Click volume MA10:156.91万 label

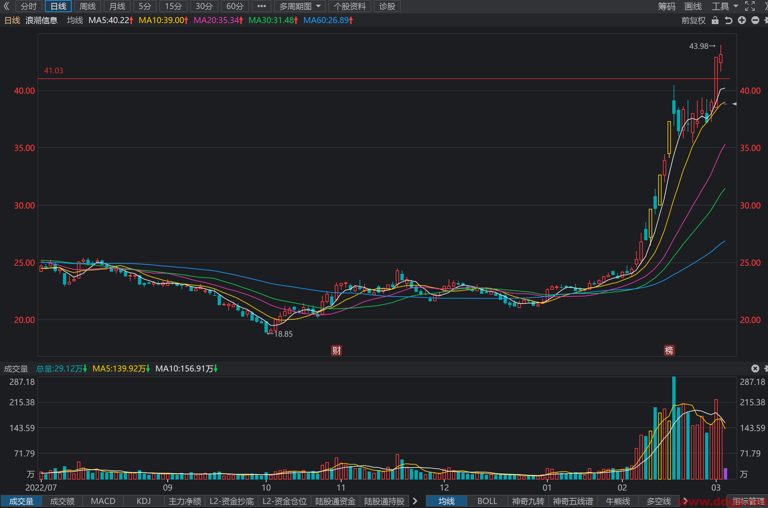(x=187, y=369)
